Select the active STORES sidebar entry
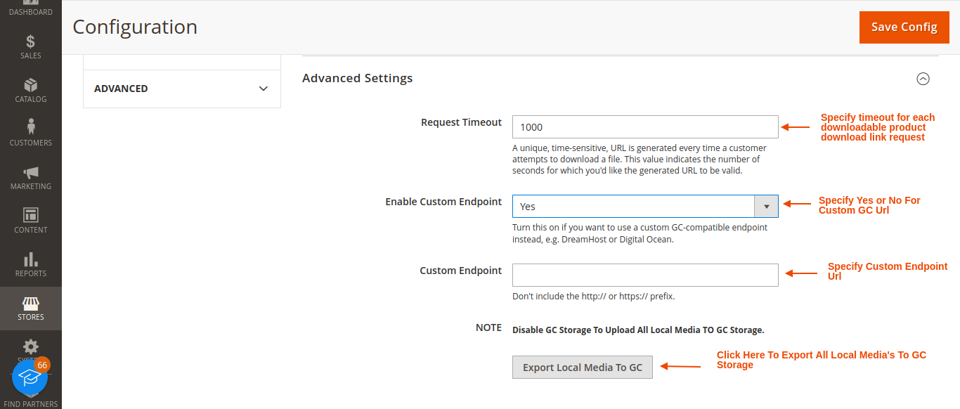960x409 pixels. click(x=31, y=309)
